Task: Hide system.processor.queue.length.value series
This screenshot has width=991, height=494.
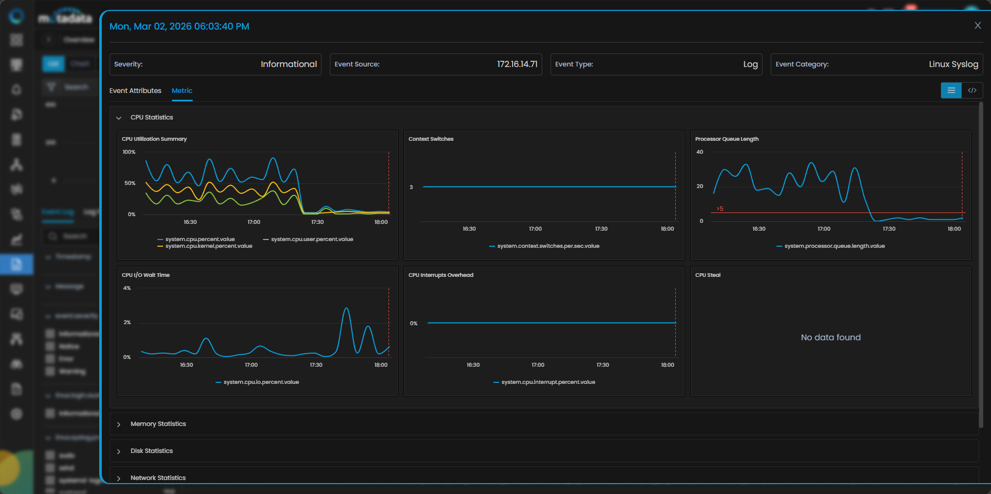Action: [x=834, y=246]
